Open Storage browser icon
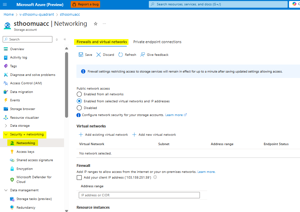Screen dimensions: 300x212 (x=6, y=109)
